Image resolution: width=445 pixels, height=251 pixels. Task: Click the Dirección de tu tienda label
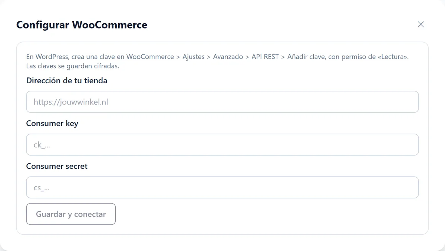[67, 80]
